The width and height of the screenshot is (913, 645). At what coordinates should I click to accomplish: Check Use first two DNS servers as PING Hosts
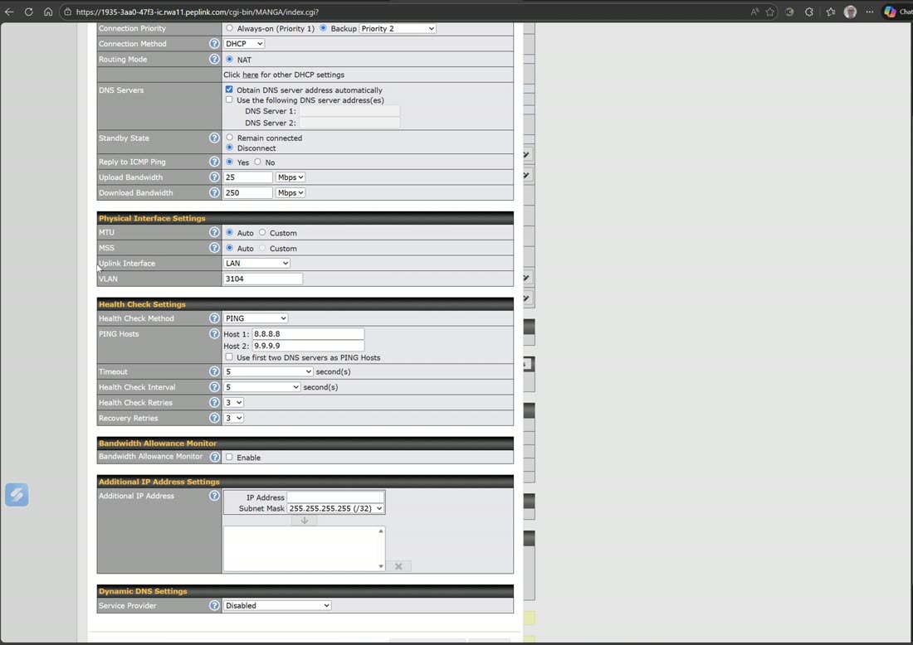pos(229,357)
